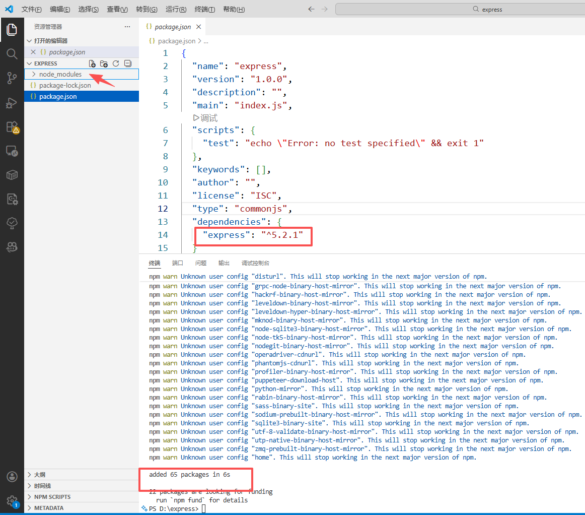Expand the NPM SCRIPTS section

point(52,497)
